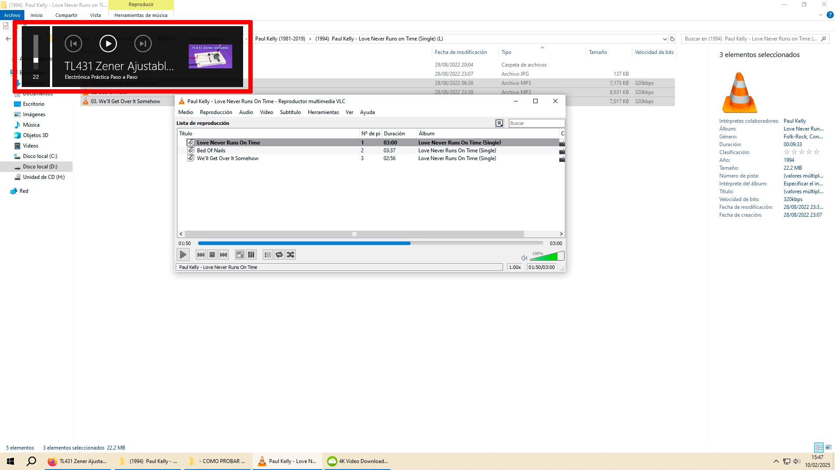Toggle the VLC playlist view button
Viewport: 835px width, 470px height.
(268, 255)
